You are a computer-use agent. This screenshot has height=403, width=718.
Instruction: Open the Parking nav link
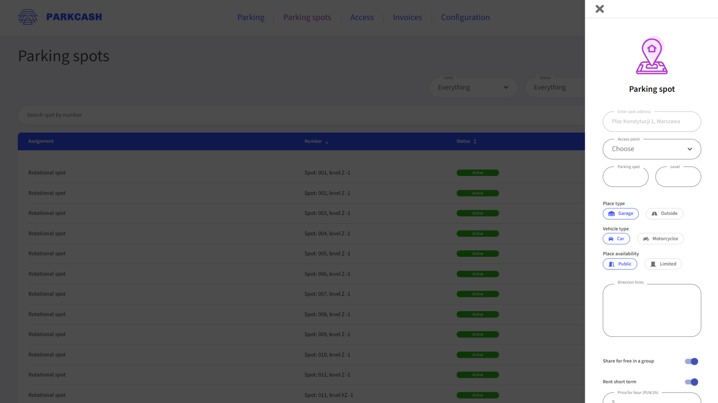[x=251, y=17]
